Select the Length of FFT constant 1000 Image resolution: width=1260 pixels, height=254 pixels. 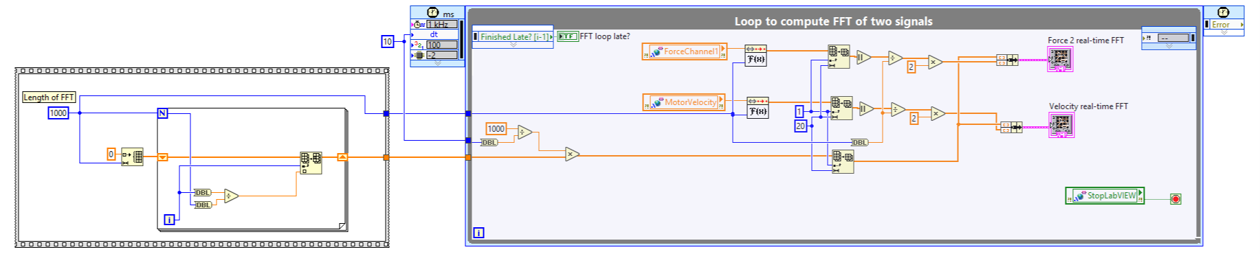point(58,113)
